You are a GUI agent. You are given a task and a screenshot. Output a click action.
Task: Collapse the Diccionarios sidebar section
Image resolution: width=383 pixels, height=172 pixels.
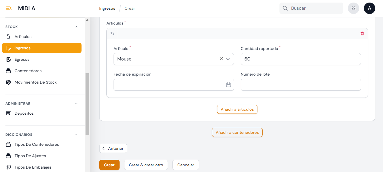point(76,135)
